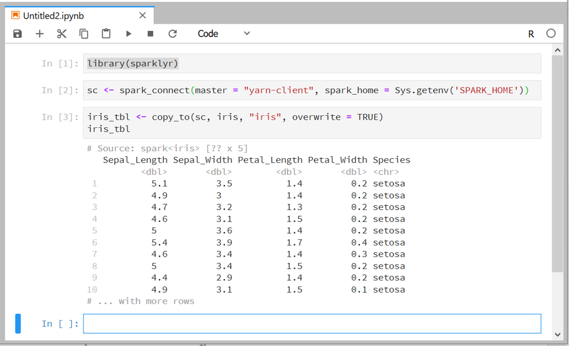
Task: Open the Code cell type dropdown
Action: click(223, 33)
